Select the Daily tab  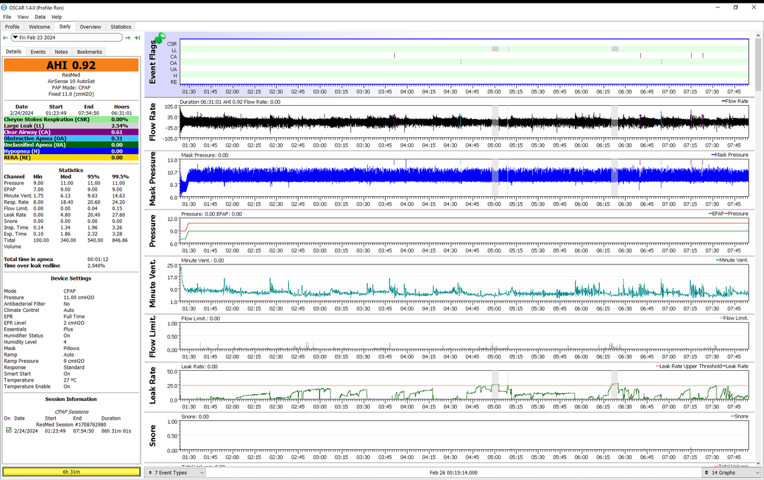point(65,26)
